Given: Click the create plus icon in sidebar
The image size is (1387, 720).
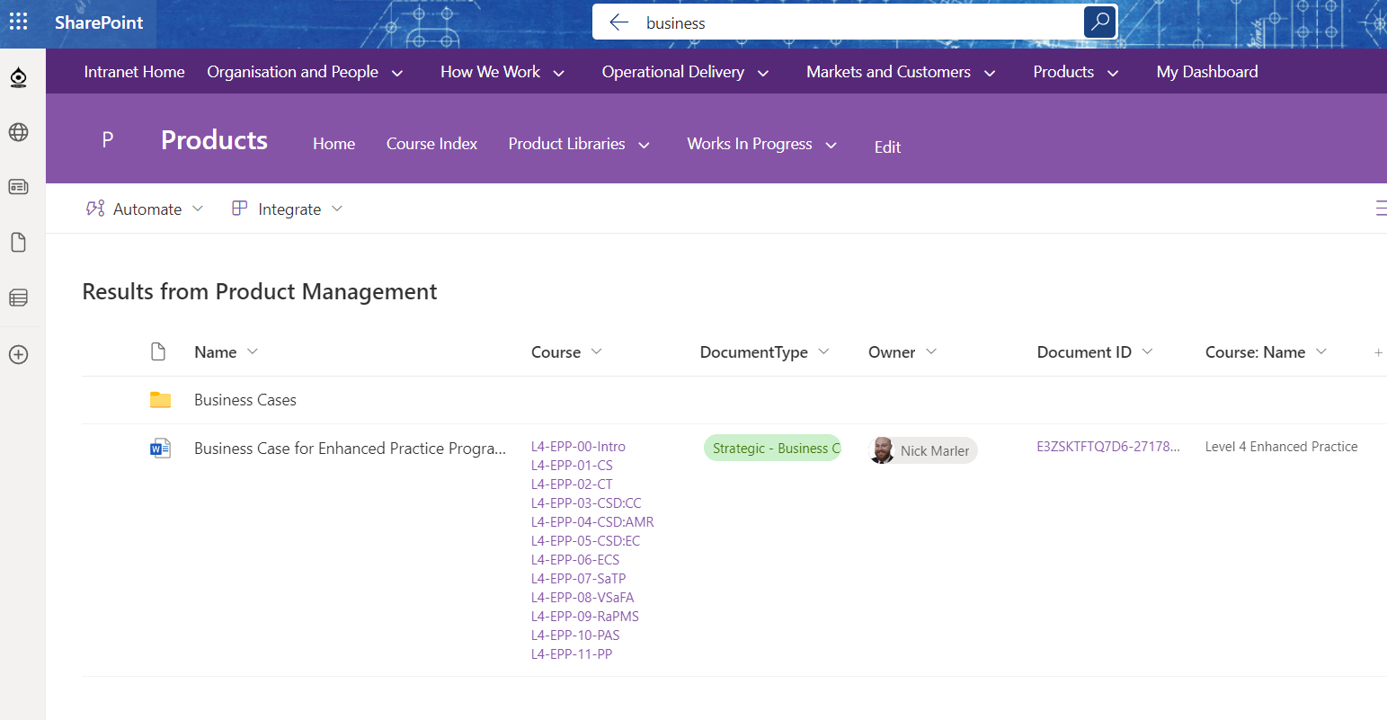Looking at the screenshot, I should click(18, 354).
